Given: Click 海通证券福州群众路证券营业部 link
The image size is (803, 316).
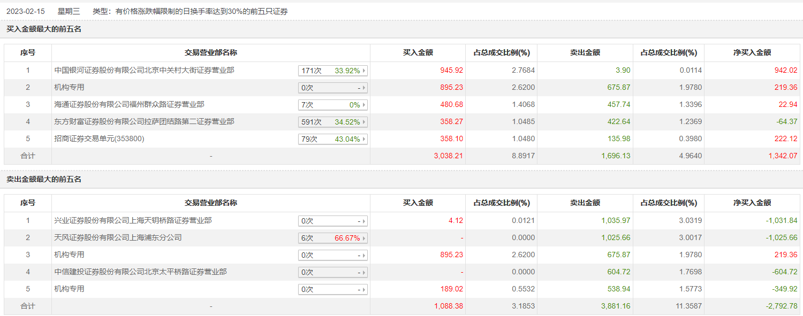Looking at the screenshot, I should coord(129,104).
